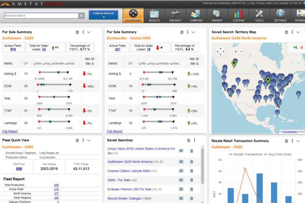Switch to the Results tab
Viewport: 305px width, 203px height.
pos(154,15)
